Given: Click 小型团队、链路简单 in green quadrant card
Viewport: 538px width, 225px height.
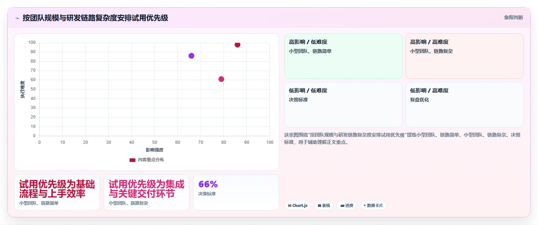Looking at the screenshot, I should (310, 51).
